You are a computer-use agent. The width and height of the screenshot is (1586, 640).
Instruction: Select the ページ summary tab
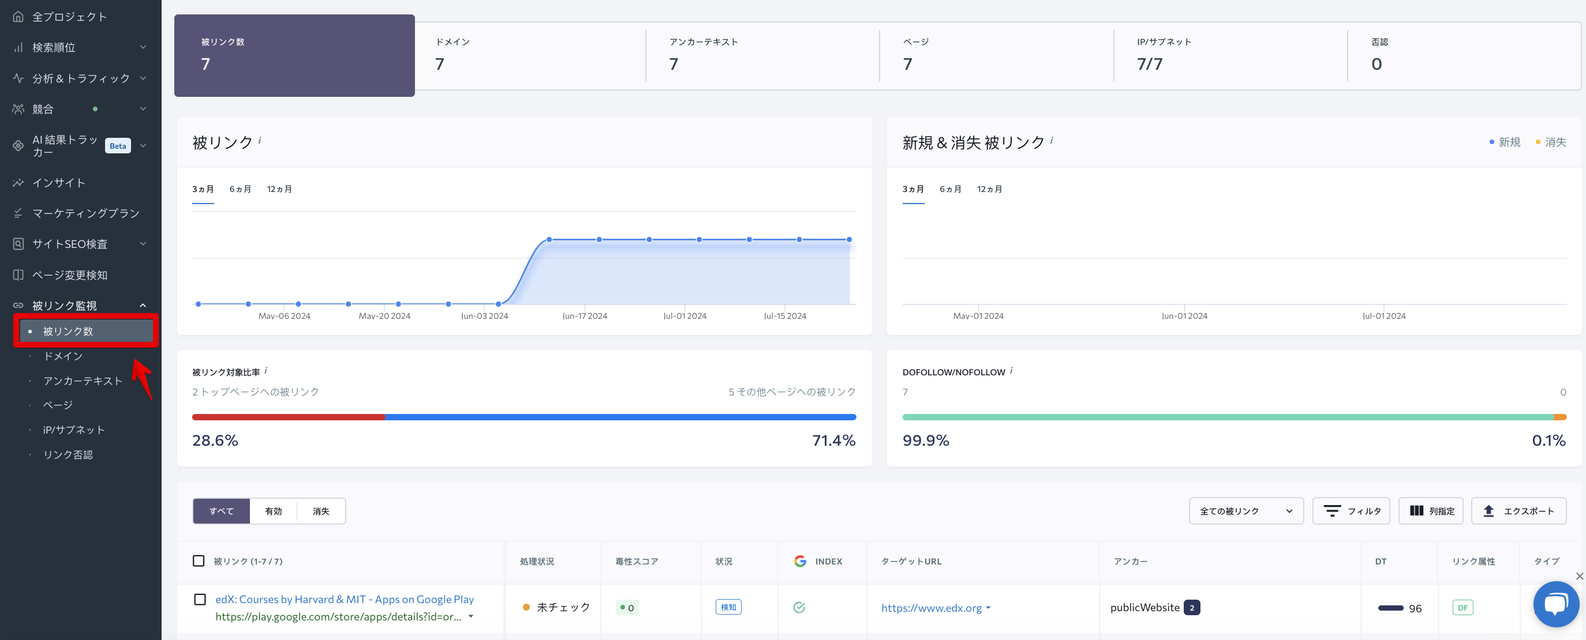[997, 55]
